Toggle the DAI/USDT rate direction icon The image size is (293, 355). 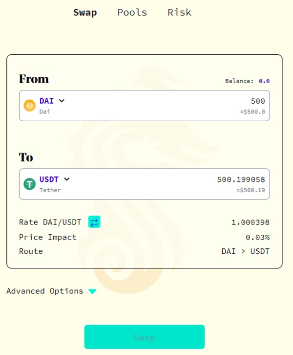click(94, 222)
